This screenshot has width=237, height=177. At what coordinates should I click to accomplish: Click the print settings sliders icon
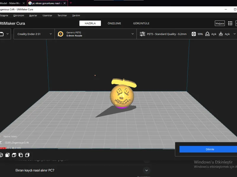click(x=142, y=34)
